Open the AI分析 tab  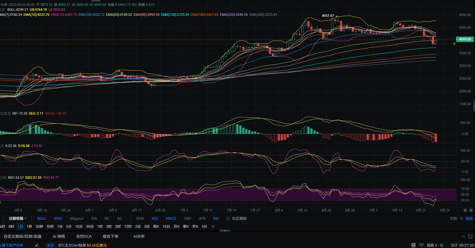click(139, 236)
